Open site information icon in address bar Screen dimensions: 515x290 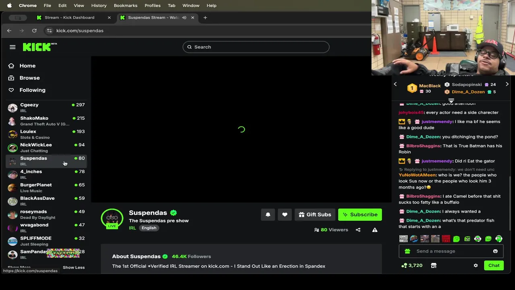pos(49,31)
